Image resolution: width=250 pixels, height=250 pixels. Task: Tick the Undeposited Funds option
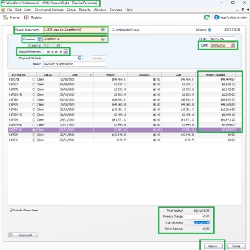(x=113, y=30)
